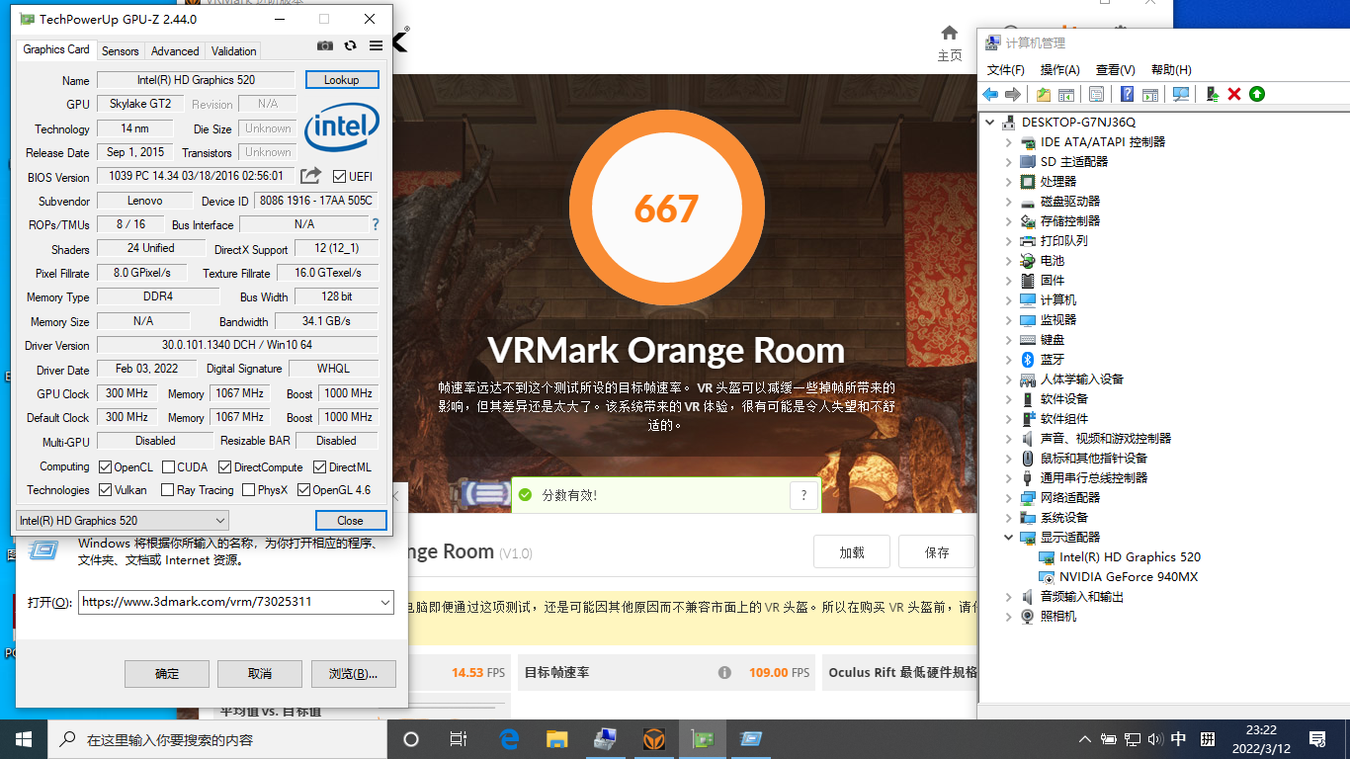
Task: Open the 文件(F) menu
Action: click(1005, 70)
